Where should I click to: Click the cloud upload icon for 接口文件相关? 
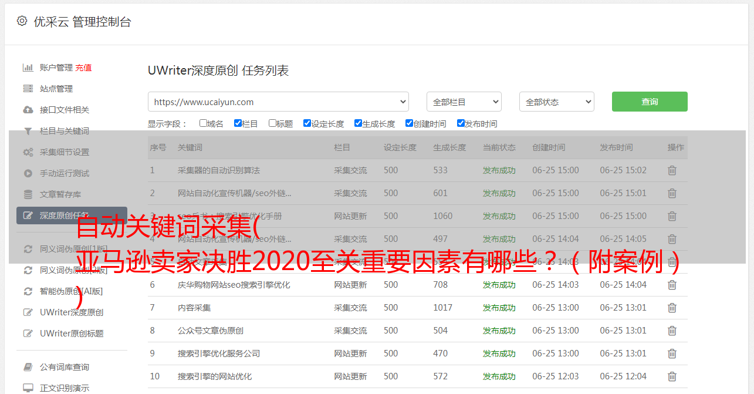[28, 110]
